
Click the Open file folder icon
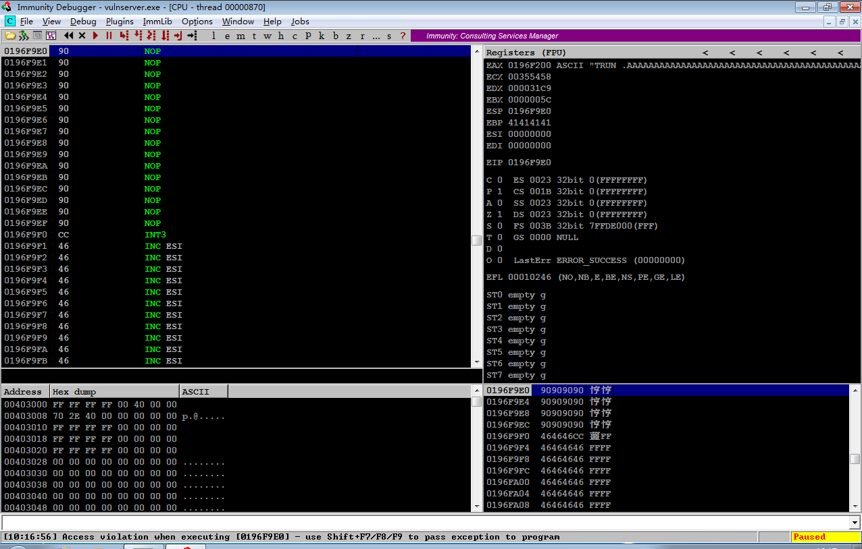pos(10,36)
